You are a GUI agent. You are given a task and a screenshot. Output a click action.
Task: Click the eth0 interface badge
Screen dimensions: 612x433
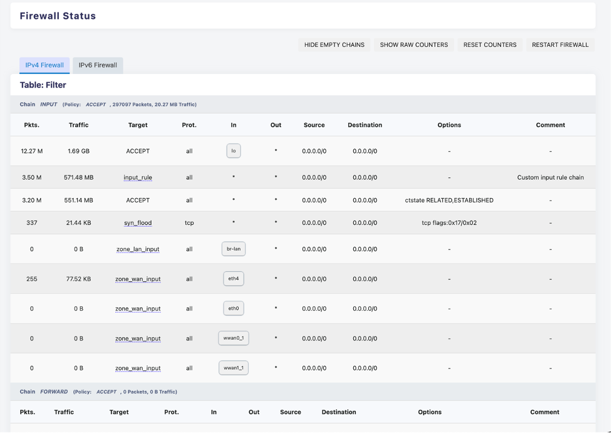[233, 308]
